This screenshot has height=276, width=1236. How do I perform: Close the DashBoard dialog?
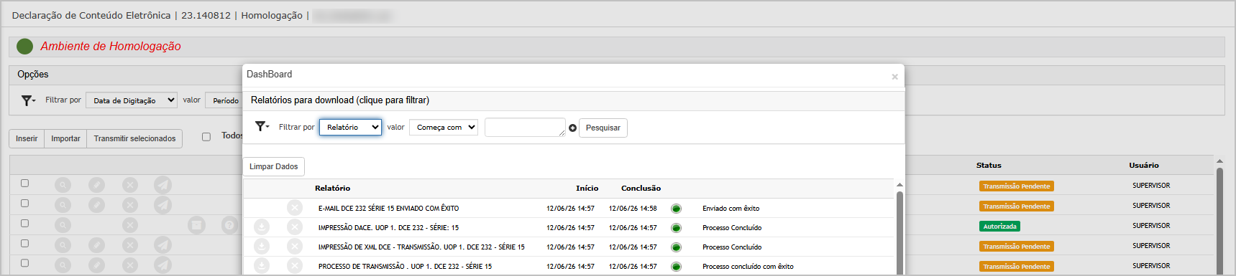pos(894,77)
